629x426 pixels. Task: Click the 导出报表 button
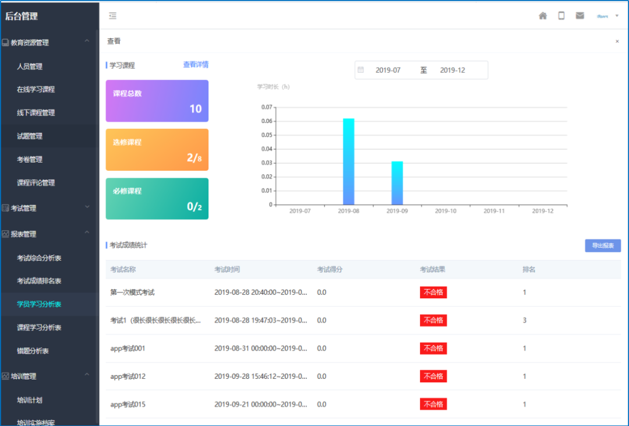[603, 246]
